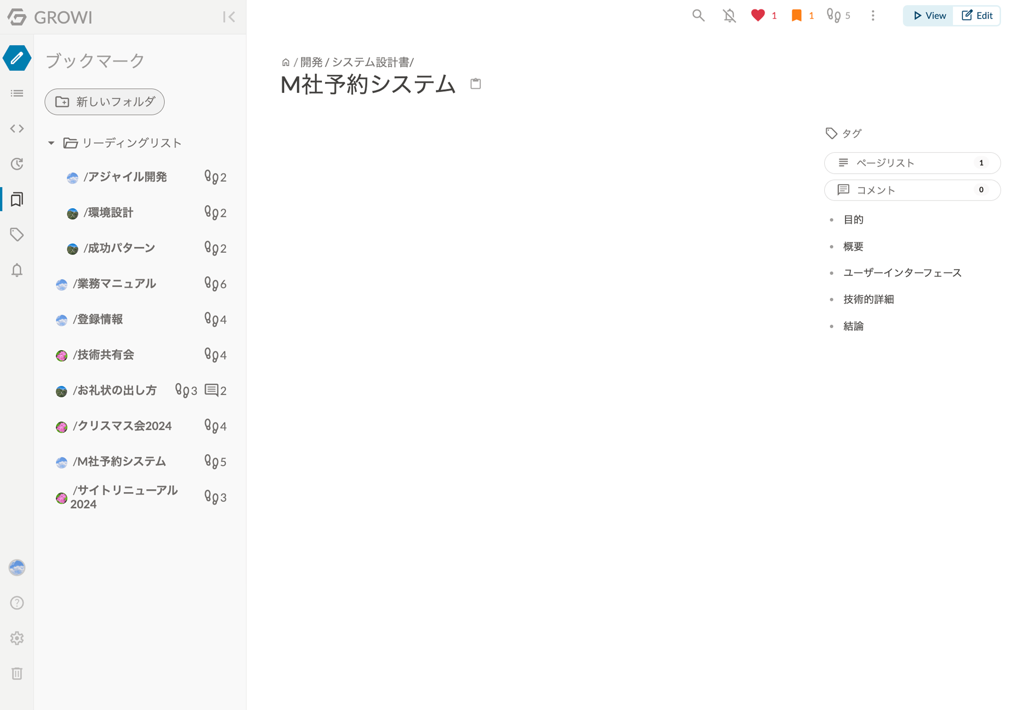Screen dimensions: 1018x710
Task: Select the bookmarks icon in sidebar
Action: click(x=17, y=199)
